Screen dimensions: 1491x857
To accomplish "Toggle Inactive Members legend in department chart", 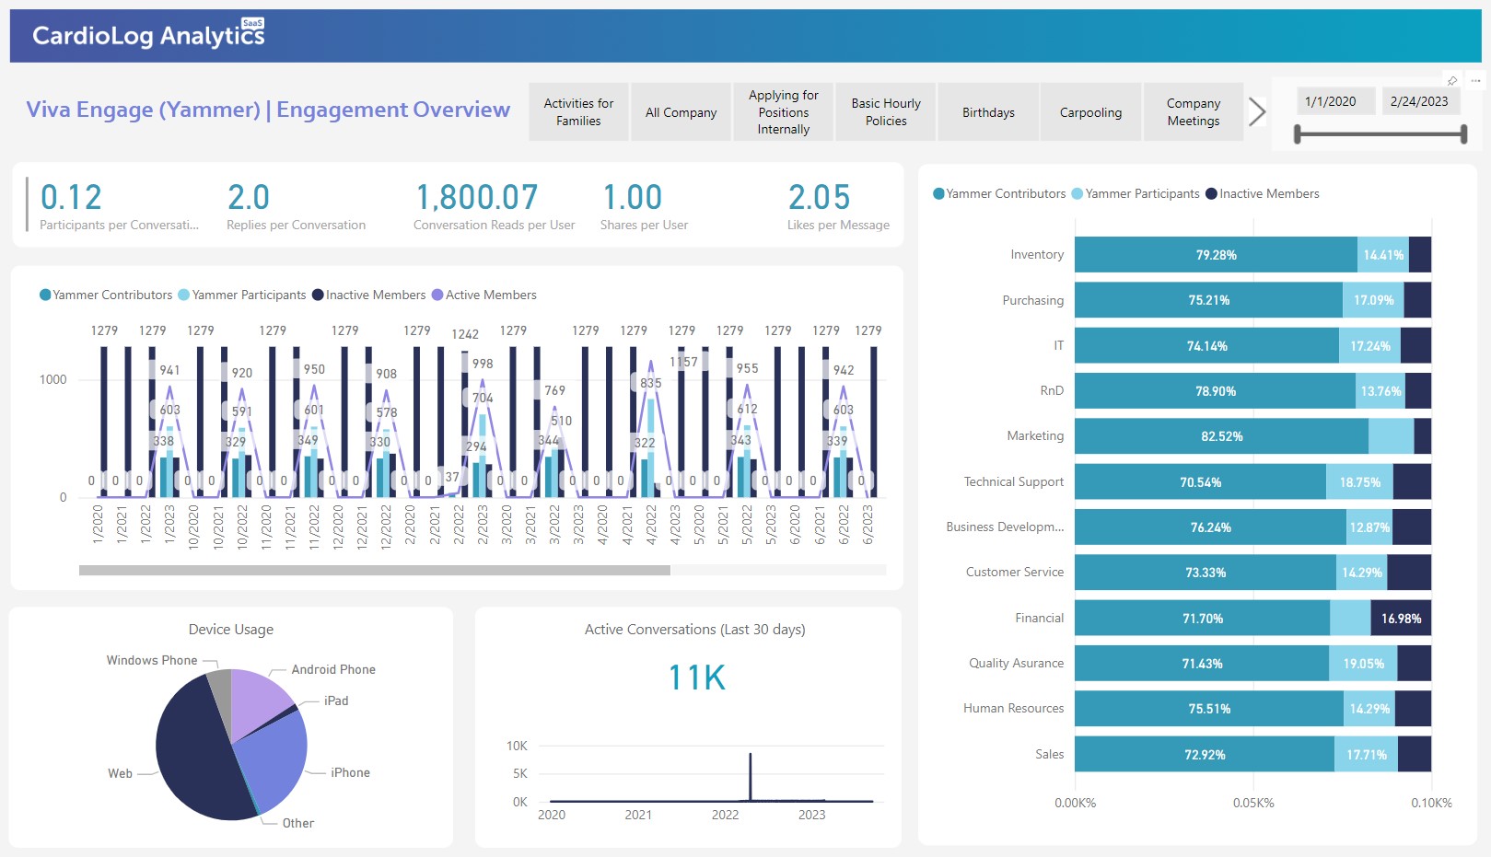I will (x=1263, y=193).
